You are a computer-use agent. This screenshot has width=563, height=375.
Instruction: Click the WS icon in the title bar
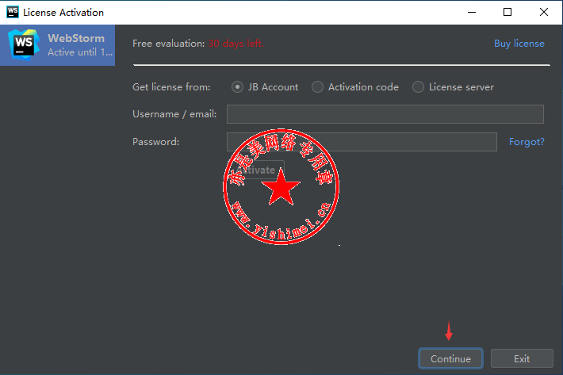click(12, 12)
